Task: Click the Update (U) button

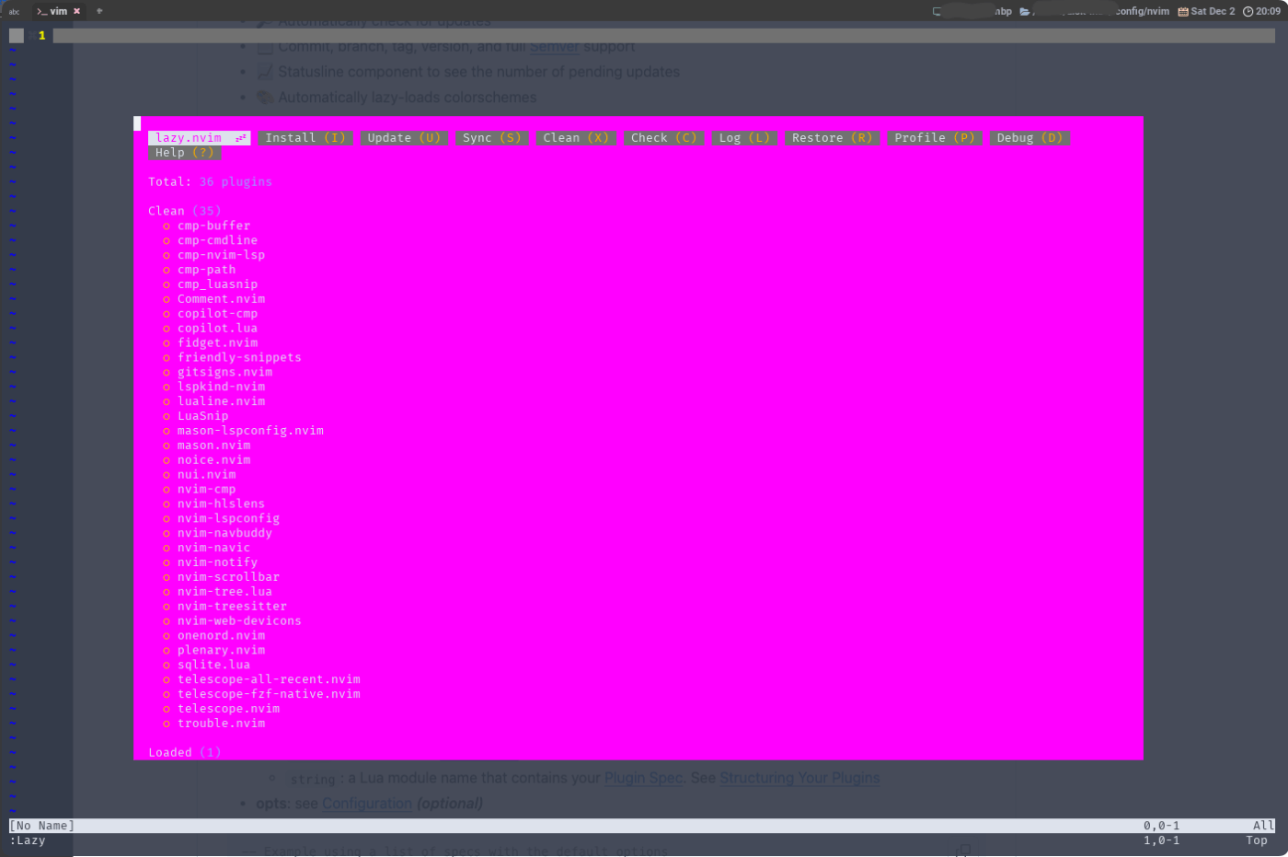Action: [404, 138]
